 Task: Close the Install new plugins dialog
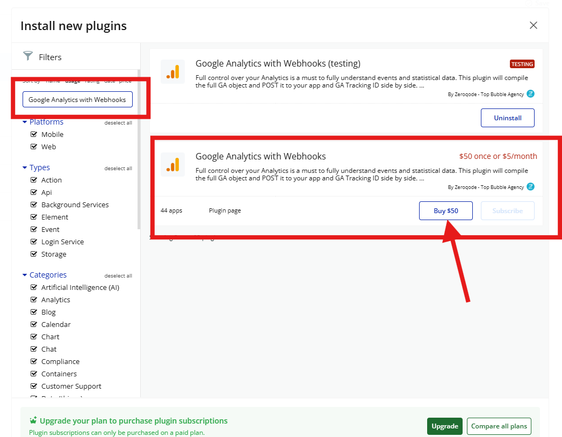coord(533,26)
